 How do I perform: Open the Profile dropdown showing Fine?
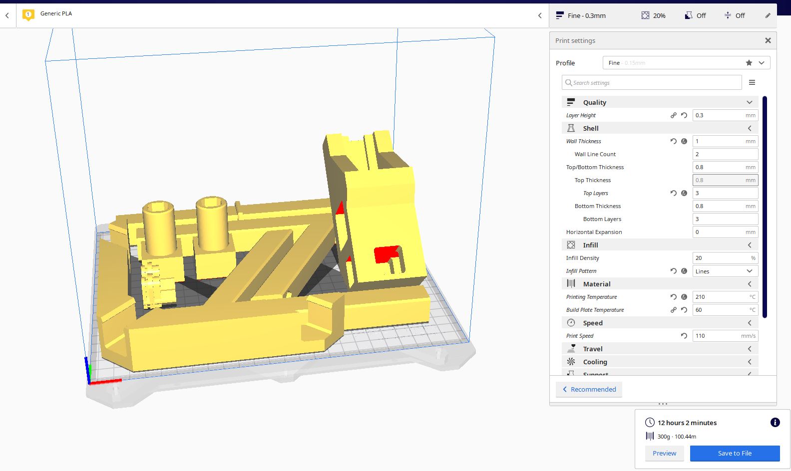pos(686,63)
